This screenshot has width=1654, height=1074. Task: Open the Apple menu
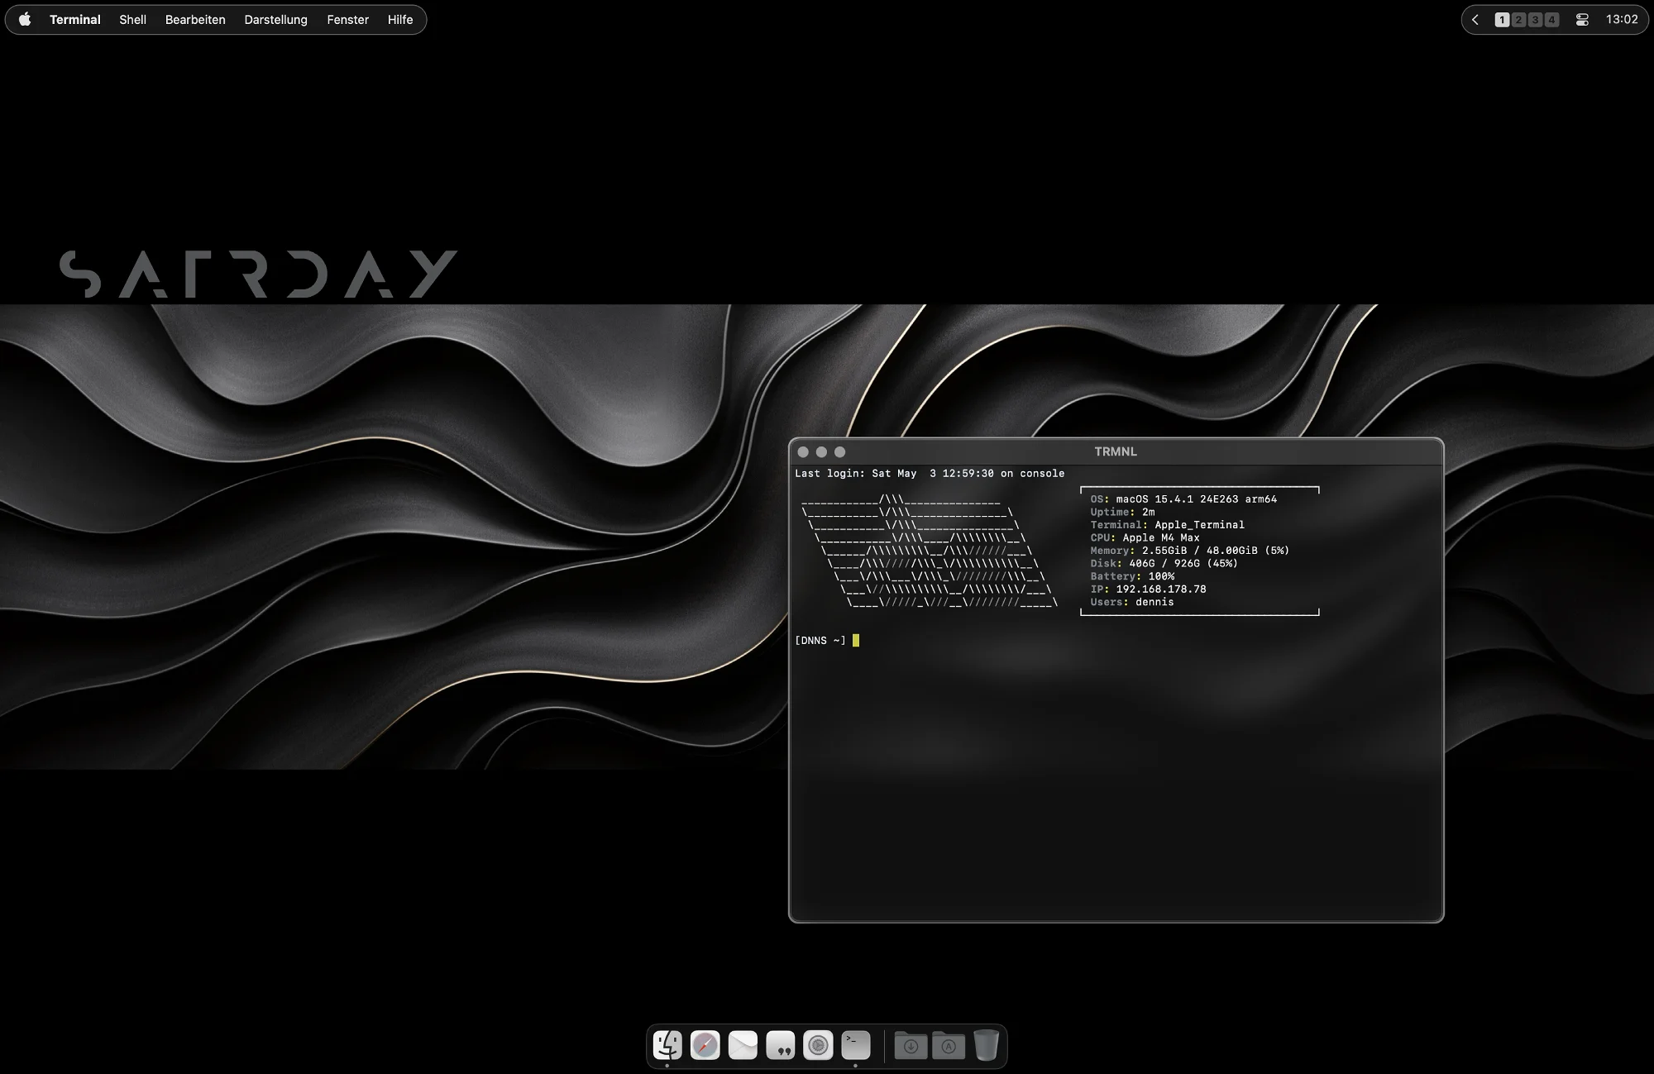coord(25,19)
